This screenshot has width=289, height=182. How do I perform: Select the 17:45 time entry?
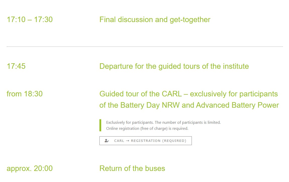point(16,66)
